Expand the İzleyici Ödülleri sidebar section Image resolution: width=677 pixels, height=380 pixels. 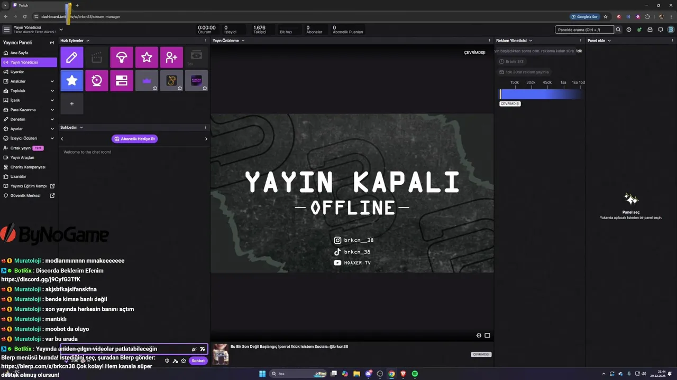coord(52,138)
